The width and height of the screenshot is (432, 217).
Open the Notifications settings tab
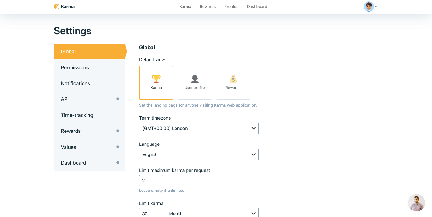[89, 83]
